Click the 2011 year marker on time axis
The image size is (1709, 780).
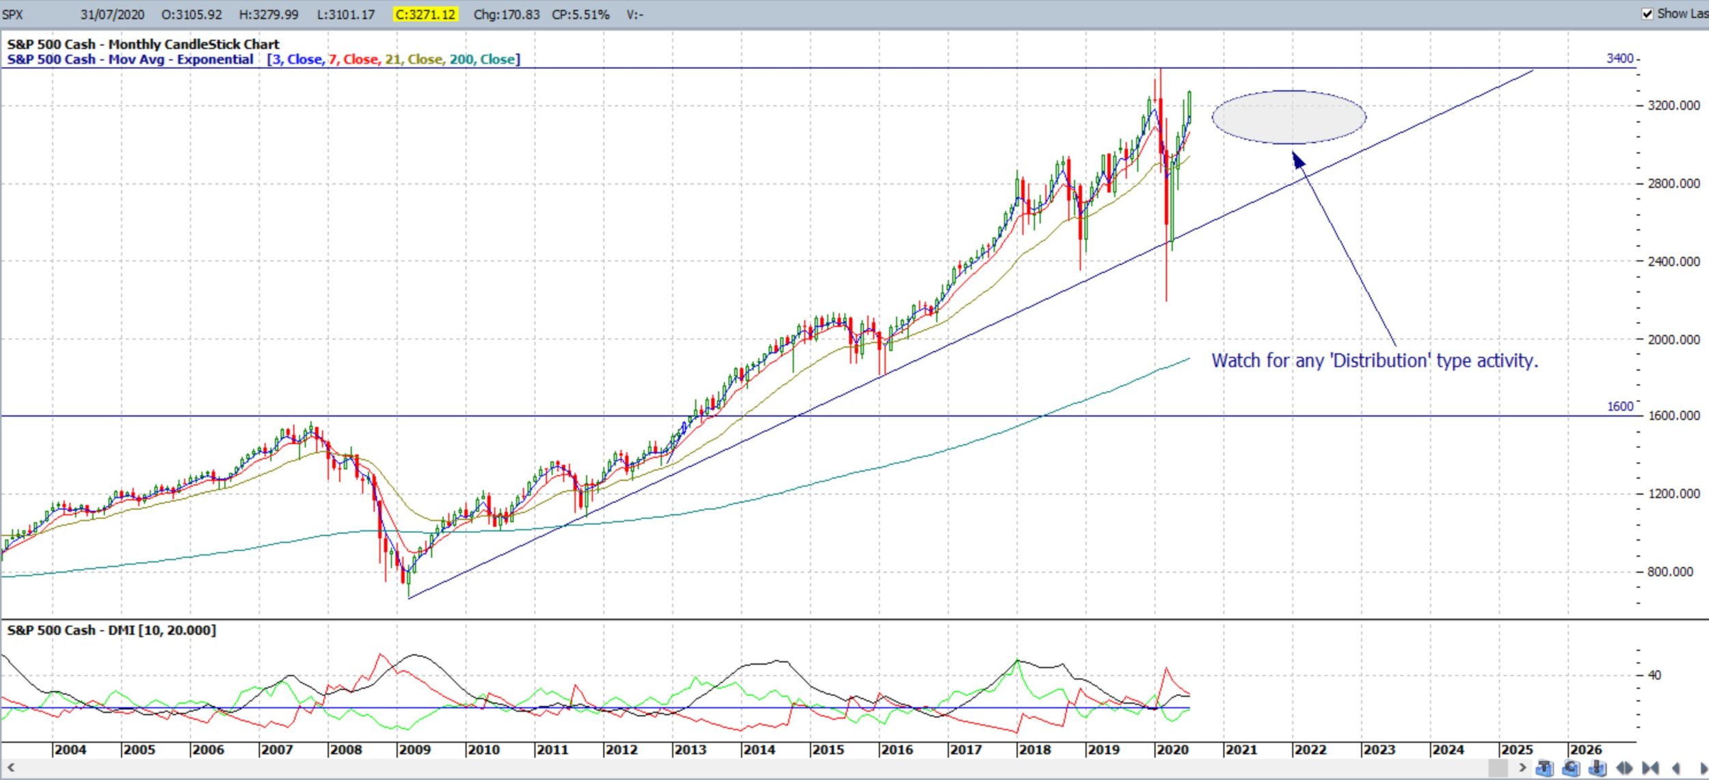click(x=552, y=750)
